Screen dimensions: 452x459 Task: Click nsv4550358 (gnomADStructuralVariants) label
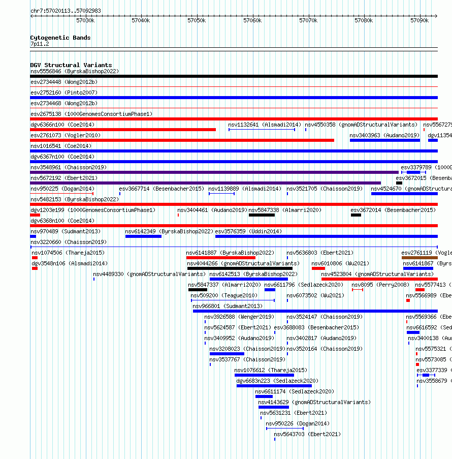click(x=361, y=125)
